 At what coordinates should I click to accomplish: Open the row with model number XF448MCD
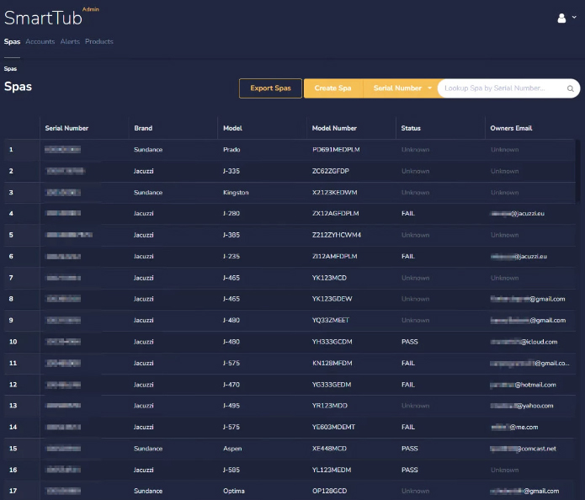329,449
